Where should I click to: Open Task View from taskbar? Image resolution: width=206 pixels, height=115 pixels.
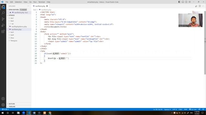tap(13, 113)
